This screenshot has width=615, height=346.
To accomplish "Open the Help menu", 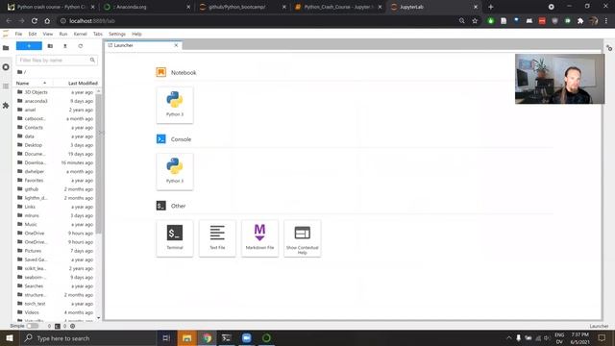I will click(136, 35).
